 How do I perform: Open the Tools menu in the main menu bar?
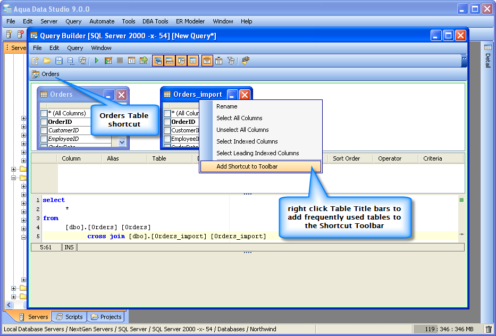(129, 21)
